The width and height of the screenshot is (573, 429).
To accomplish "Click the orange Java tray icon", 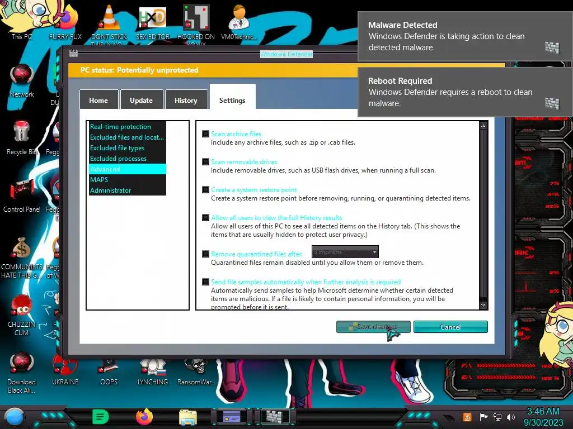I will [467, 417].
